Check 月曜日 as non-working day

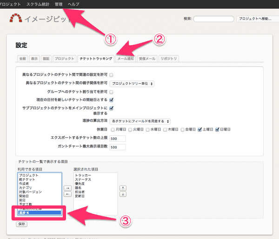113,130
